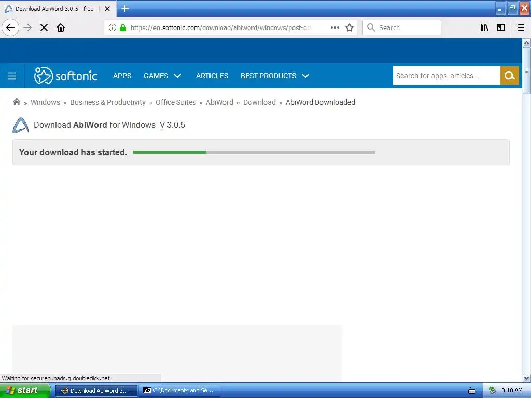Click the page scrollbar down arrow
This screenshot has width=531, height=398.
coord(526,378)
